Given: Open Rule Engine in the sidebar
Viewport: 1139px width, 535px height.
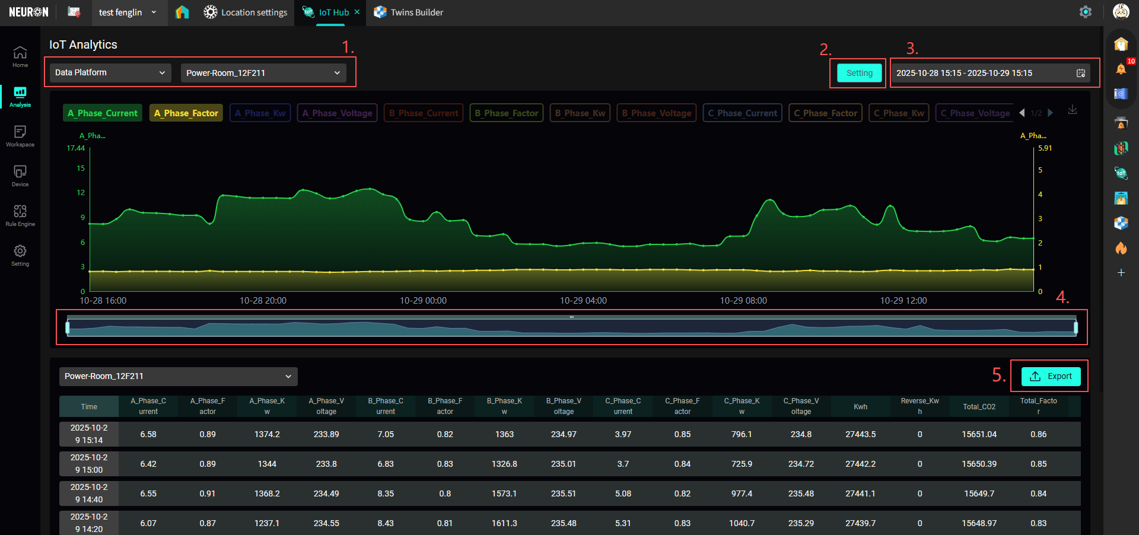Looking at the screenshot, I should click(x=20, y=215).
